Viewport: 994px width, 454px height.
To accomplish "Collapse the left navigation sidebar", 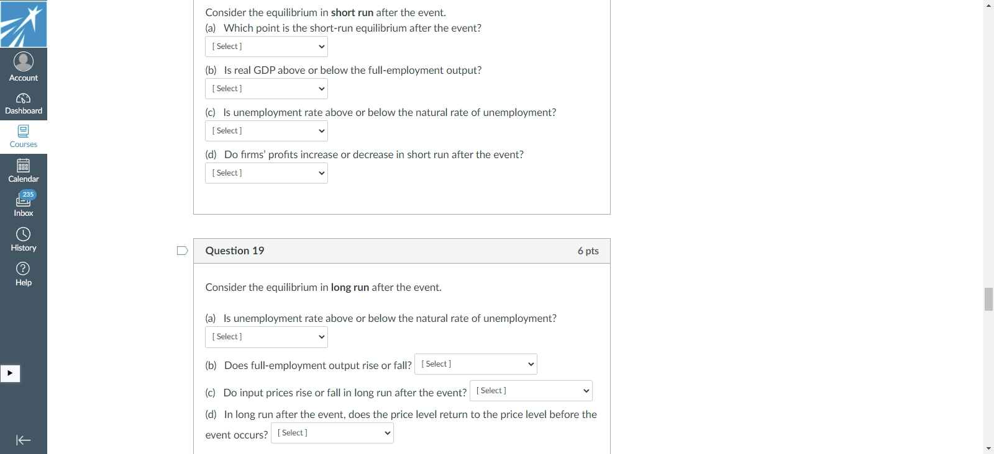I will pyautogui.click(x=23, y=440).
